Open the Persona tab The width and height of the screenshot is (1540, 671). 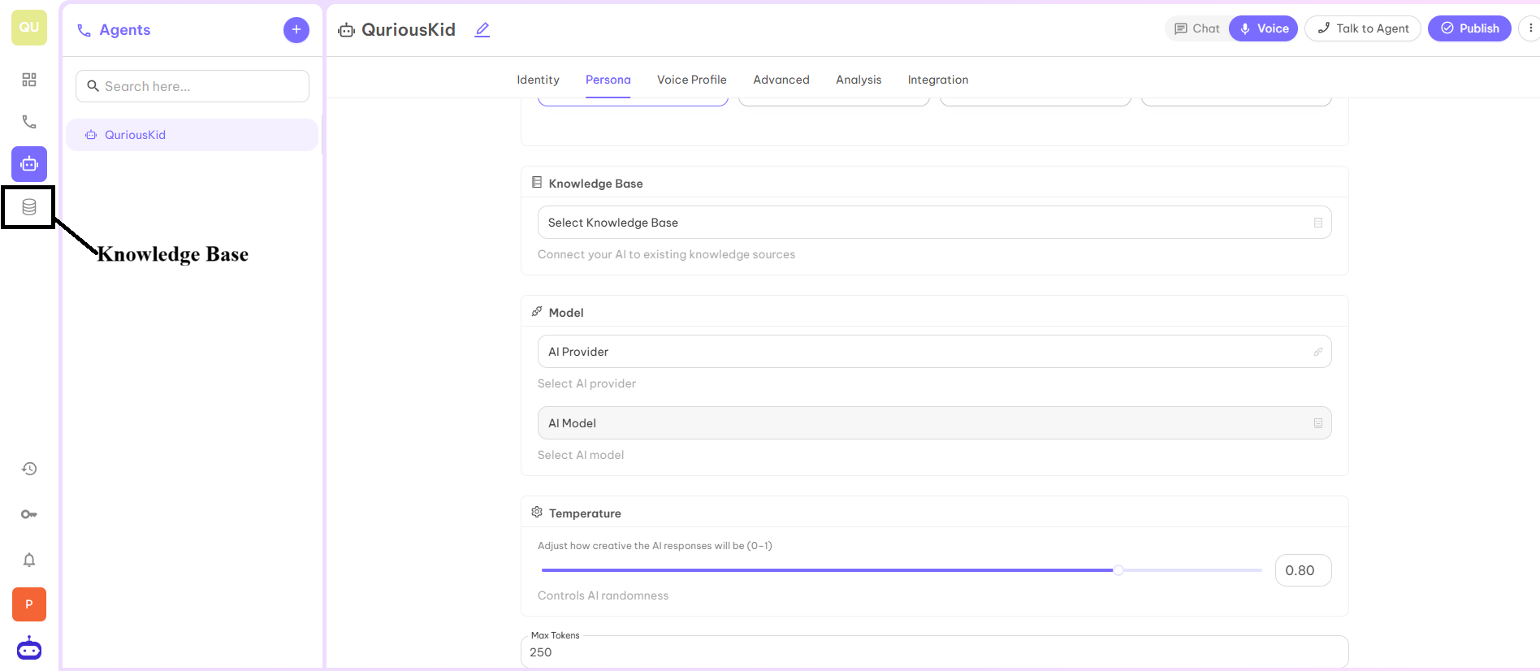[608, 80]
